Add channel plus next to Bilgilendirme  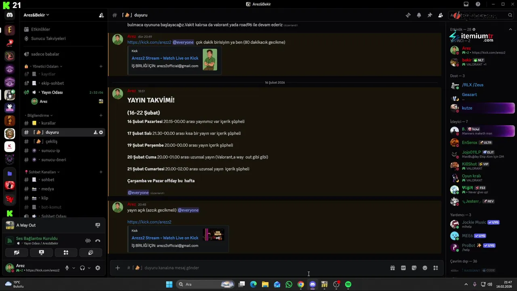coord(101,115)
